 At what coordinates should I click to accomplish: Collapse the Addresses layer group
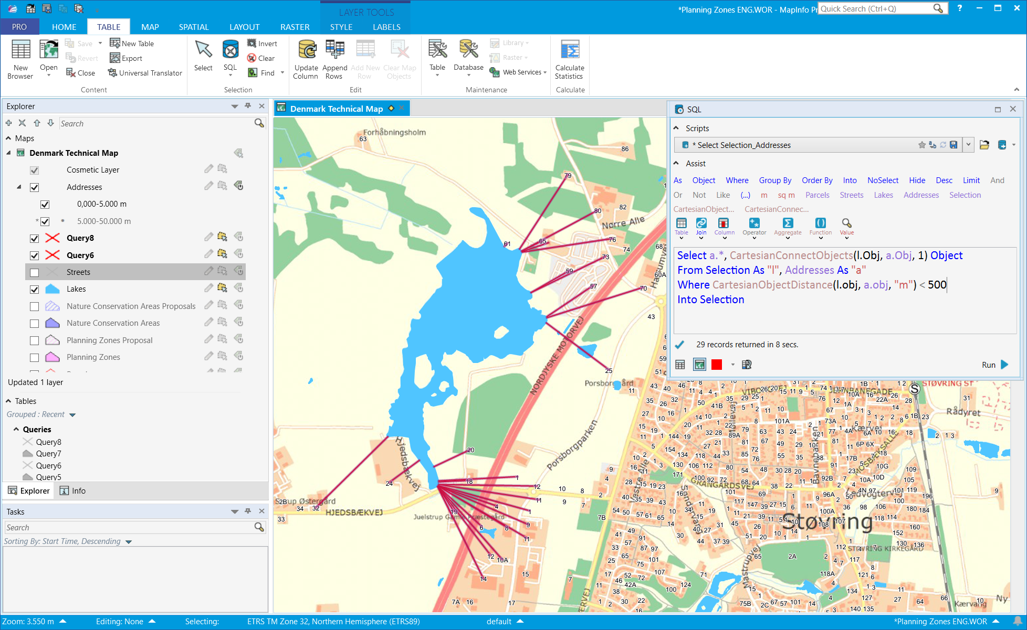(x=19, y=187)
